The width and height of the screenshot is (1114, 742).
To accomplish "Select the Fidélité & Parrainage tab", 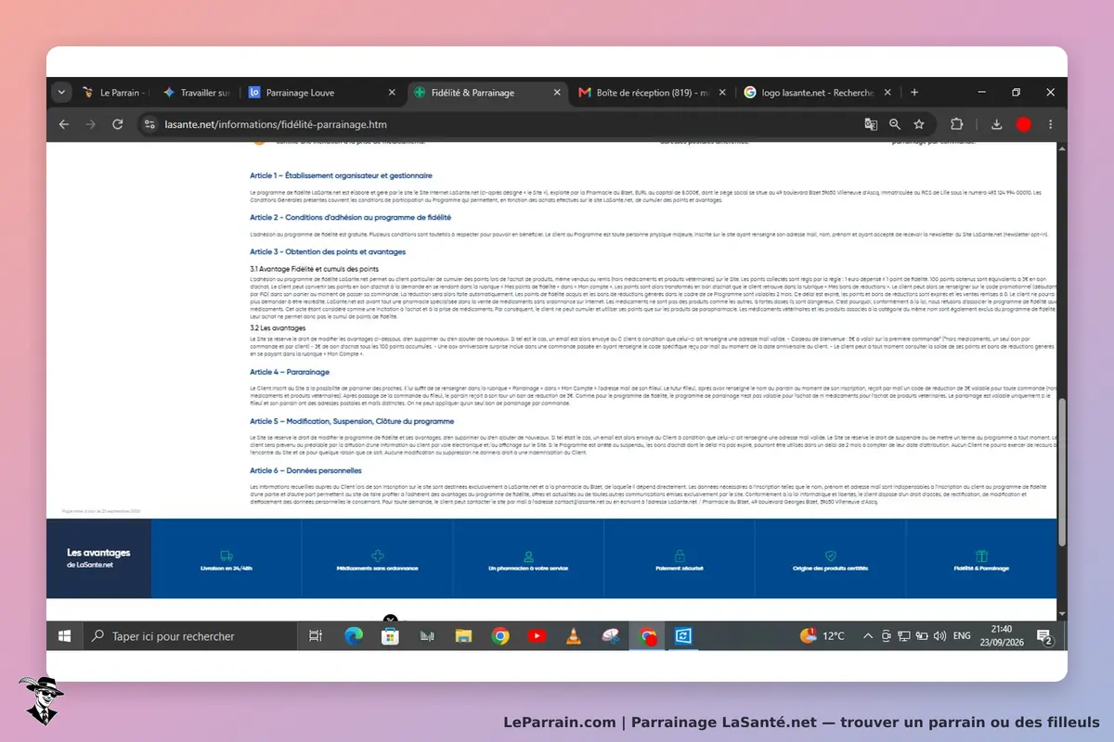I will pyautogui.click(x=487, y=93).
